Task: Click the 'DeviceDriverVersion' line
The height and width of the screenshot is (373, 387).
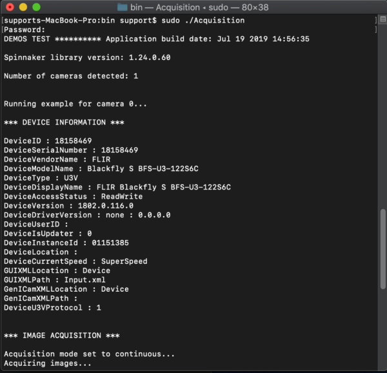Action: 87,215
